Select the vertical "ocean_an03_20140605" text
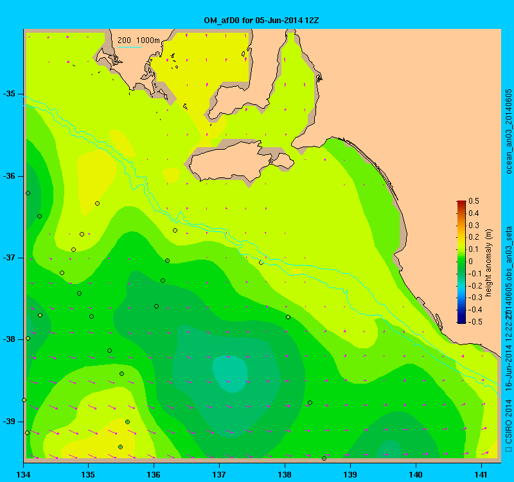The height and width of the screenshot is (482, 514). click(508, 131)
